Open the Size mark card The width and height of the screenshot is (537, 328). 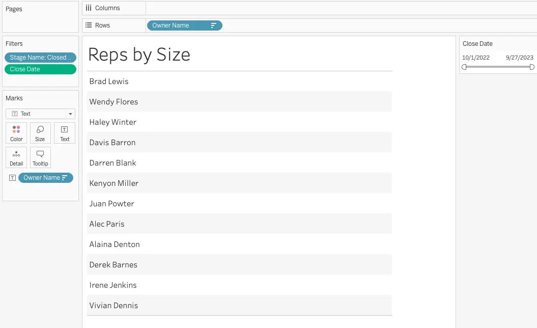(40, 133)
